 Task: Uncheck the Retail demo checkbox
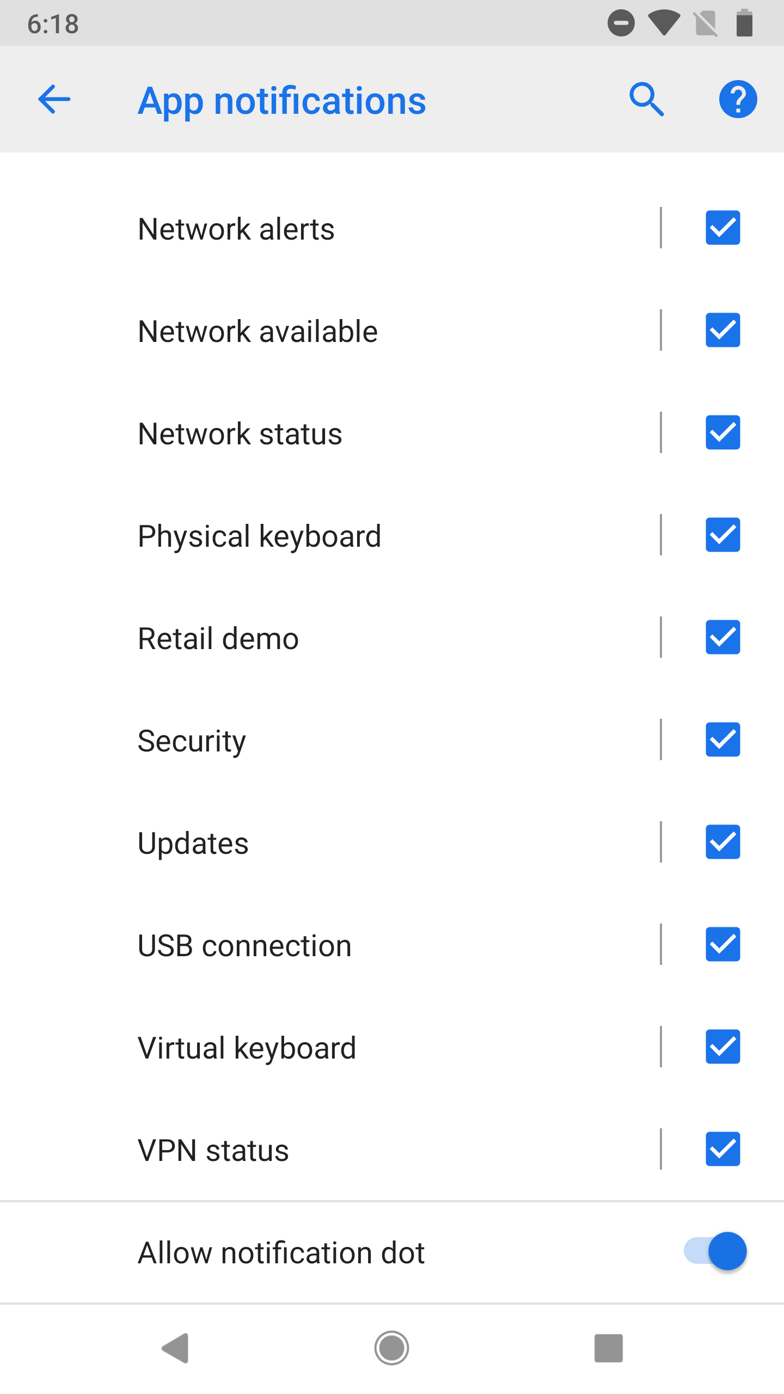pos(722,637)
